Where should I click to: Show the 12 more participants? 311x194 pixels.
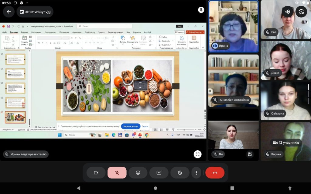coord(285,142)
